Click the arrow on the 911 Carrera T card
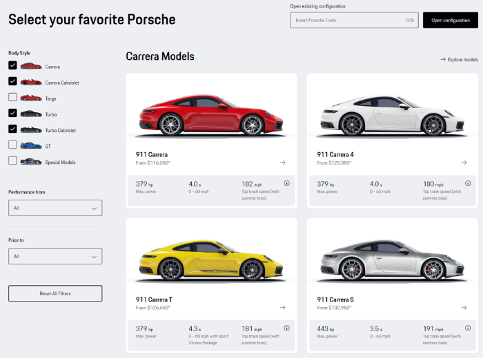This screenshot has height=358, width=483. 282,307
